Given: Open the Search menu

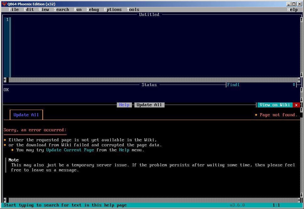Looking at the screenshot, I should point(62,9).
